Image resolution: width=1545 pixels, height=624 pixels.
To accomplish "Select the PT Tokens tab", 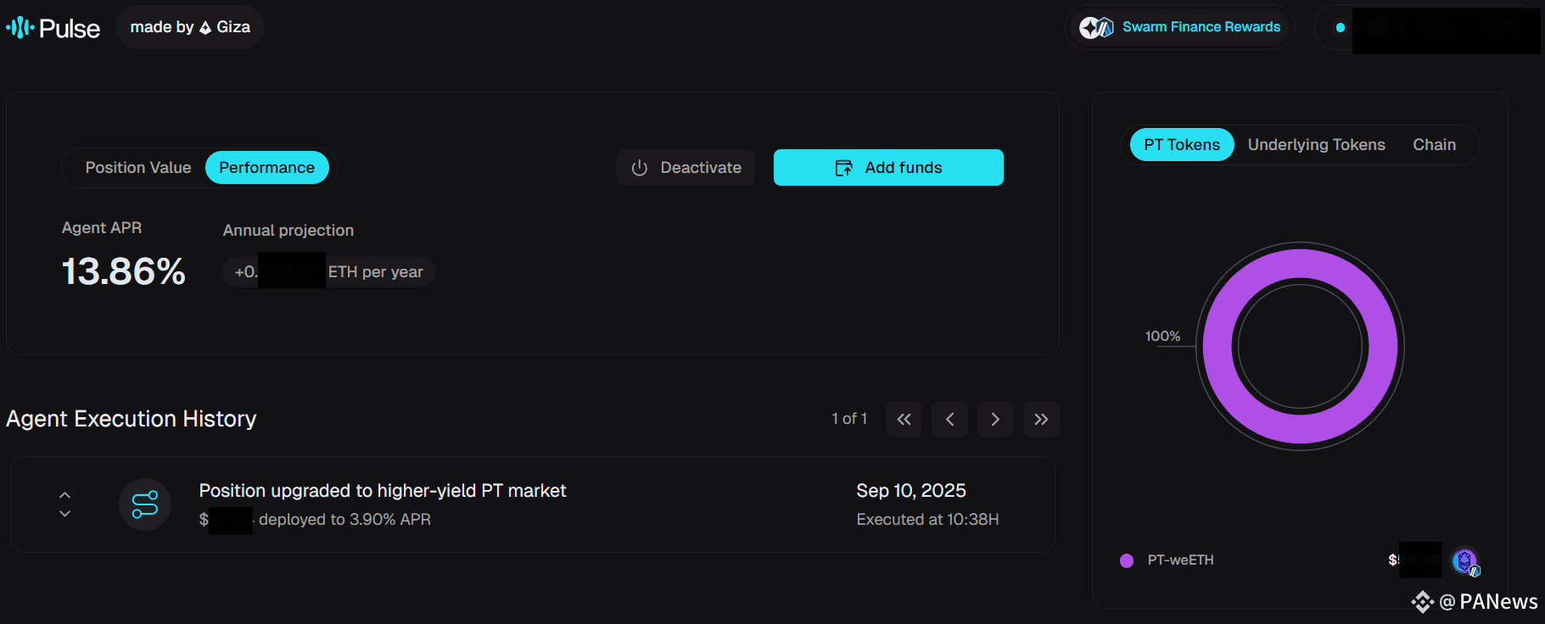I will click(1182, 145).
